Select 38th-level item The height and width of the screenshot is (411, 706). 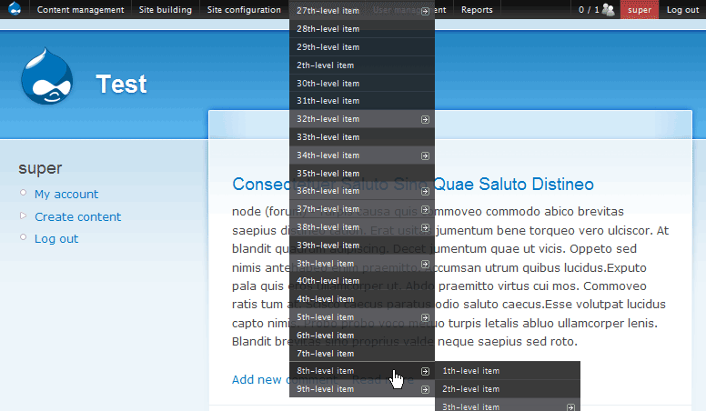(362, 227)
